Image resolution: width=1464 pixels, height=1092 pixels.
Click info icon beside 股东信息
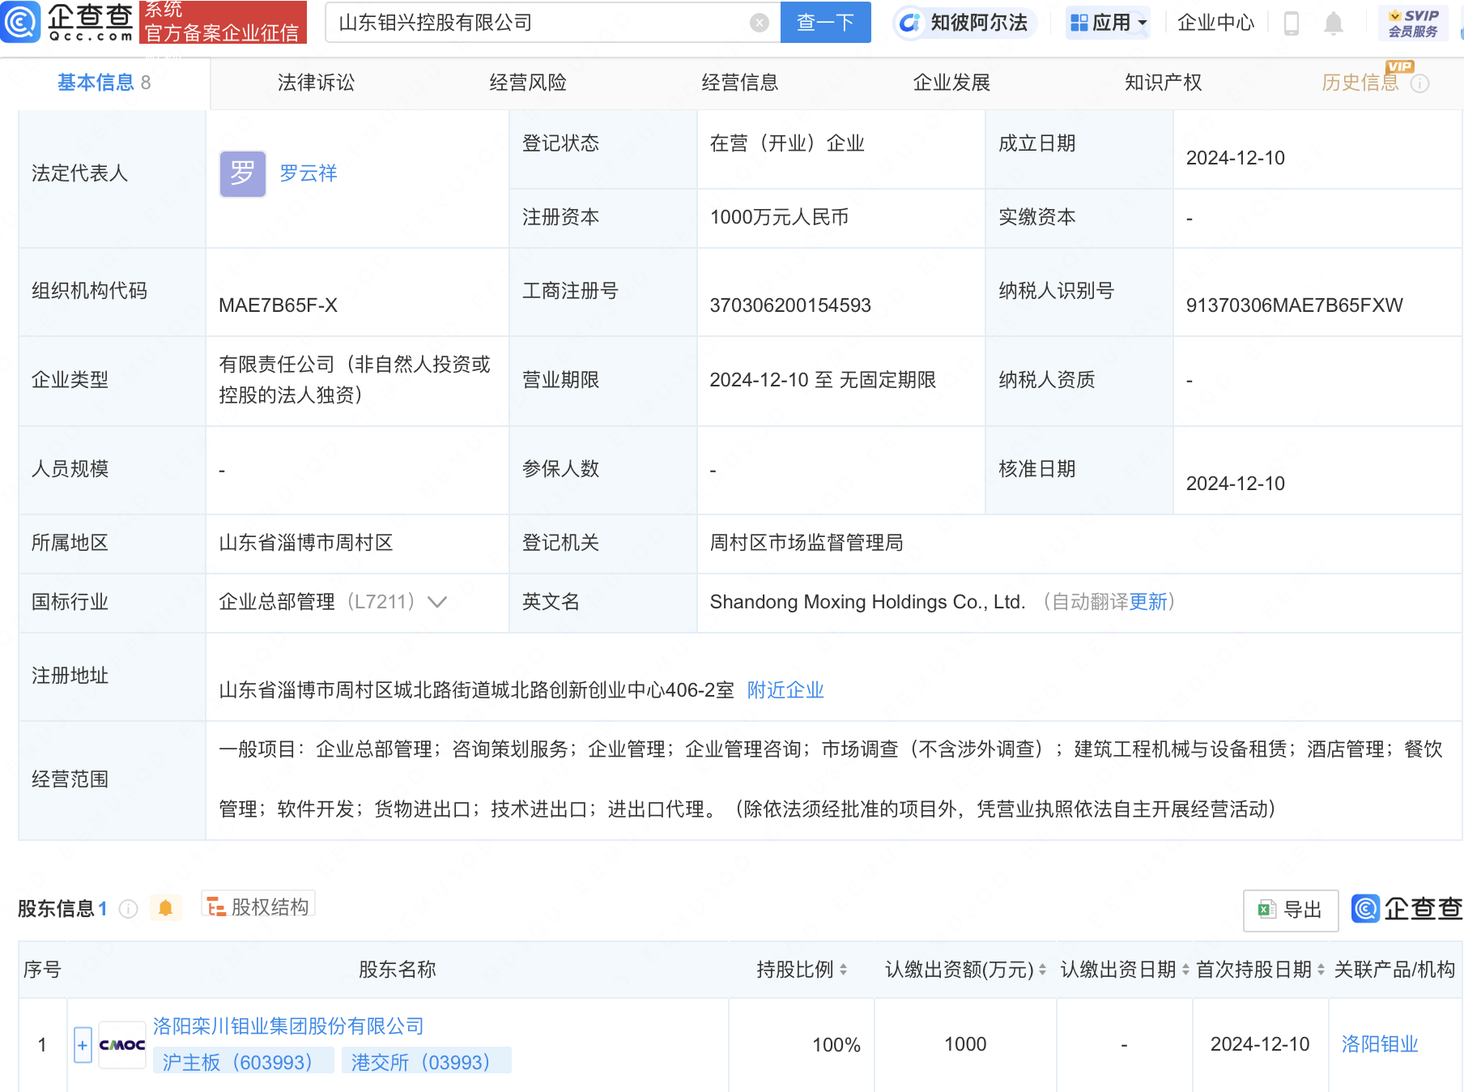point(128,909)
